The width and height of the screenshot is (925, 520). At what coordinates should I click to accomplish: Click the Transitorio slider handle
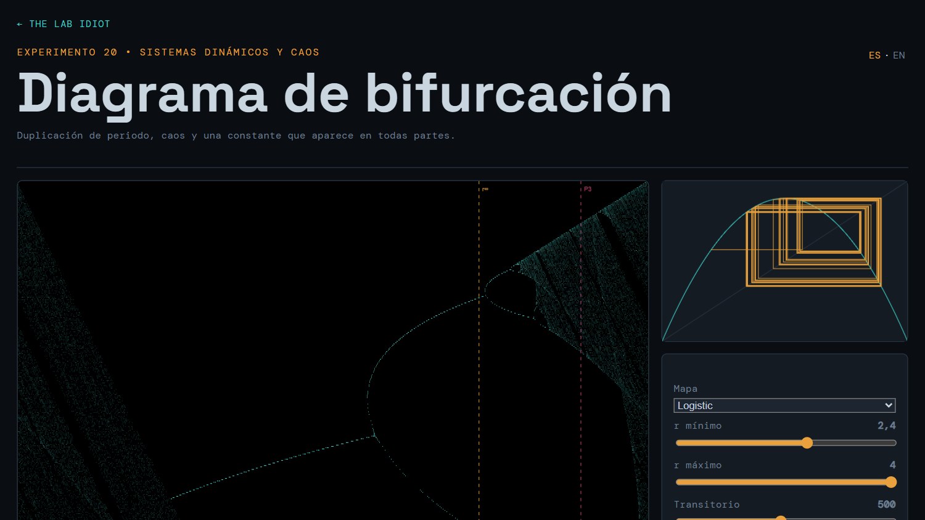tap(781, 518)
